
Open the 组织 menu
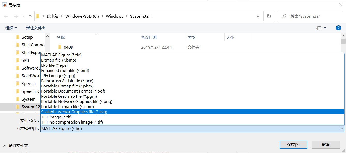point(11,28)
